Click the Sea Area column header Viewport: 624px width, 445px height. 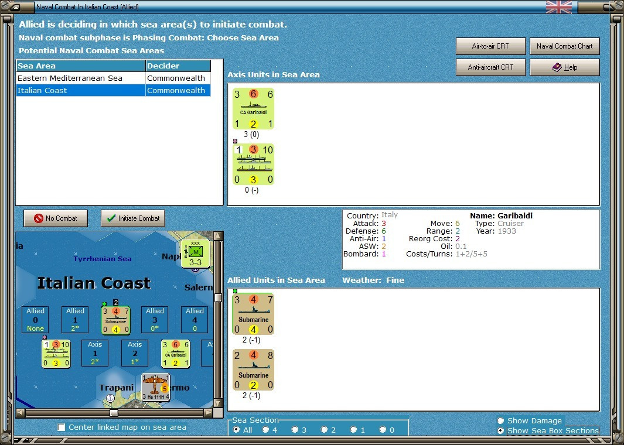point(81,66)
